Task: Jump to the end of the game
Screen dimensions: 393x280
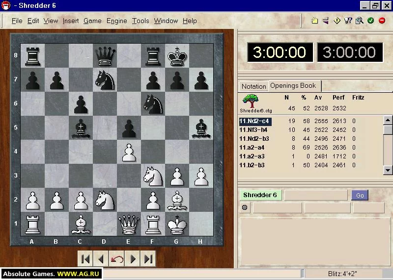Action: coord(148,259)
